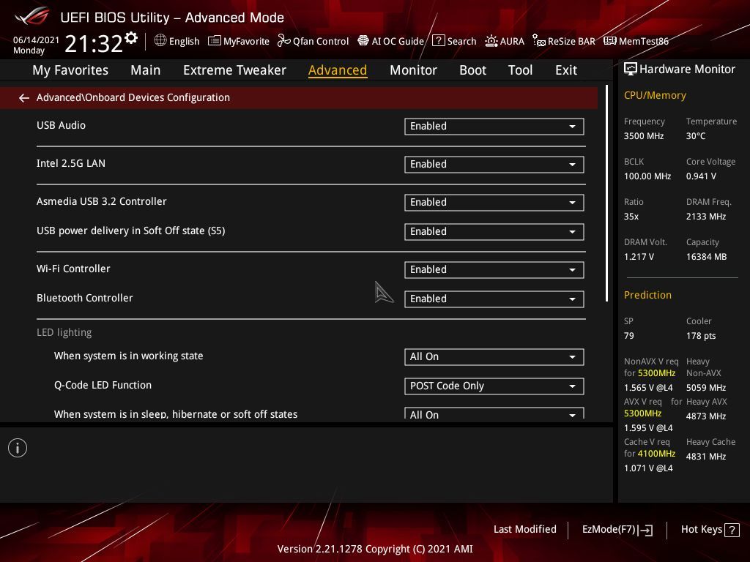Screen dimensions: 750x562
Task: Click the EzMode exit arrow icon
Action: tap(645, 530)
